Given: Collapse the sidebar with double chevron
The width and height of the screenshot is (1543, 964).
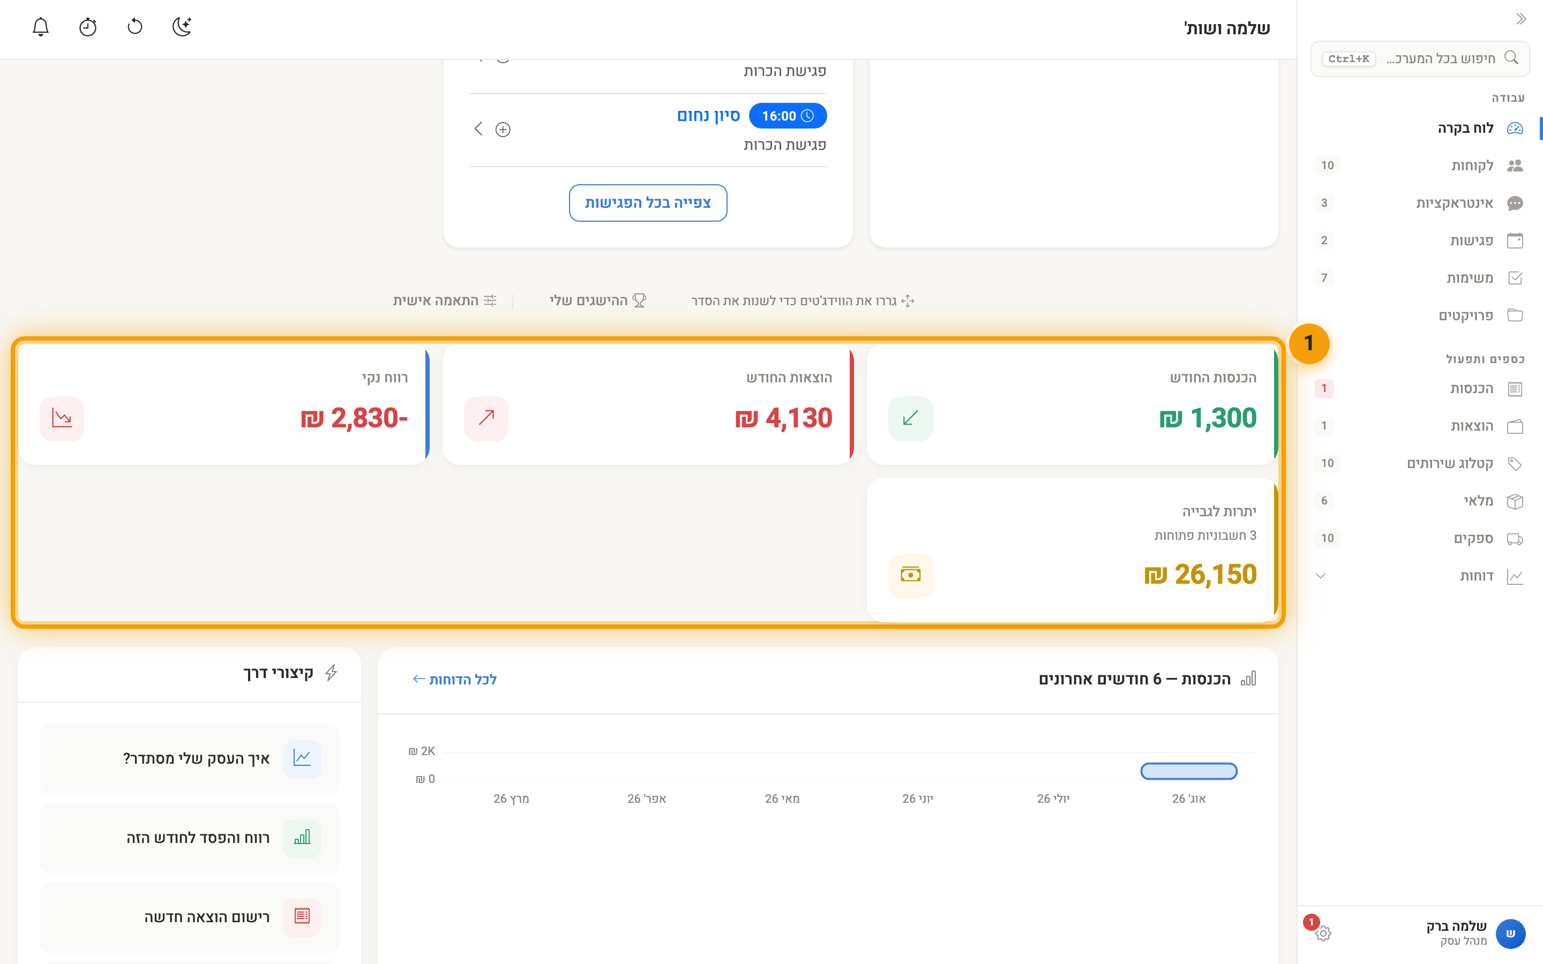Looking at the screenshot, I should (x=1520, y=19).
